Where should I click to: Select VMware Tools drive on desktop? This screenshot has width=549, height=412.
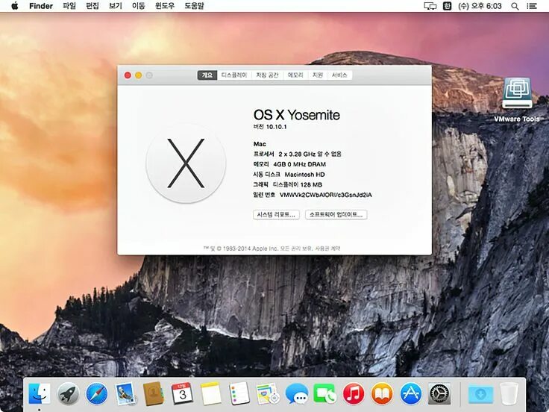517,99
